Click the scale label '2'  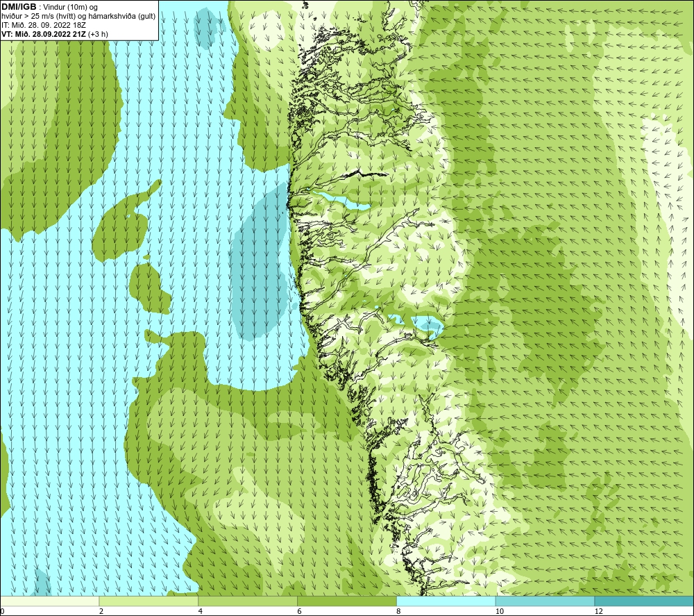(101, 611)
